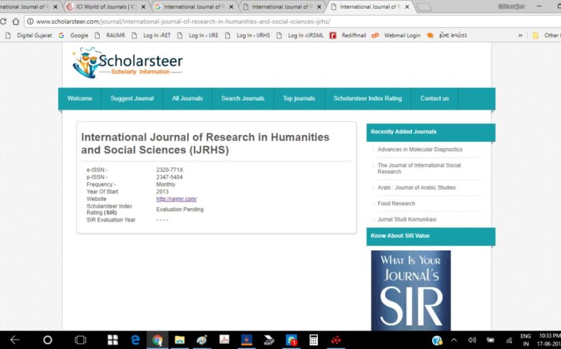Image resolution: width=561 pixels, height=349 pixels.
Task: Open the red dots app on taskbar
Action: (x=336, y=340)
